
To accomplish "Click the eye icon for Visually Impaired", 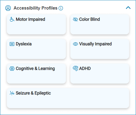I will [75, 44].
